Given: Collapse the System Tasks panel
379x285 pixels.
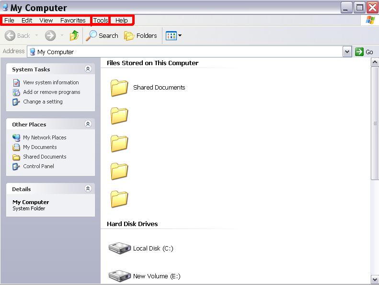Looking at the screenshot, I should 88,69.
